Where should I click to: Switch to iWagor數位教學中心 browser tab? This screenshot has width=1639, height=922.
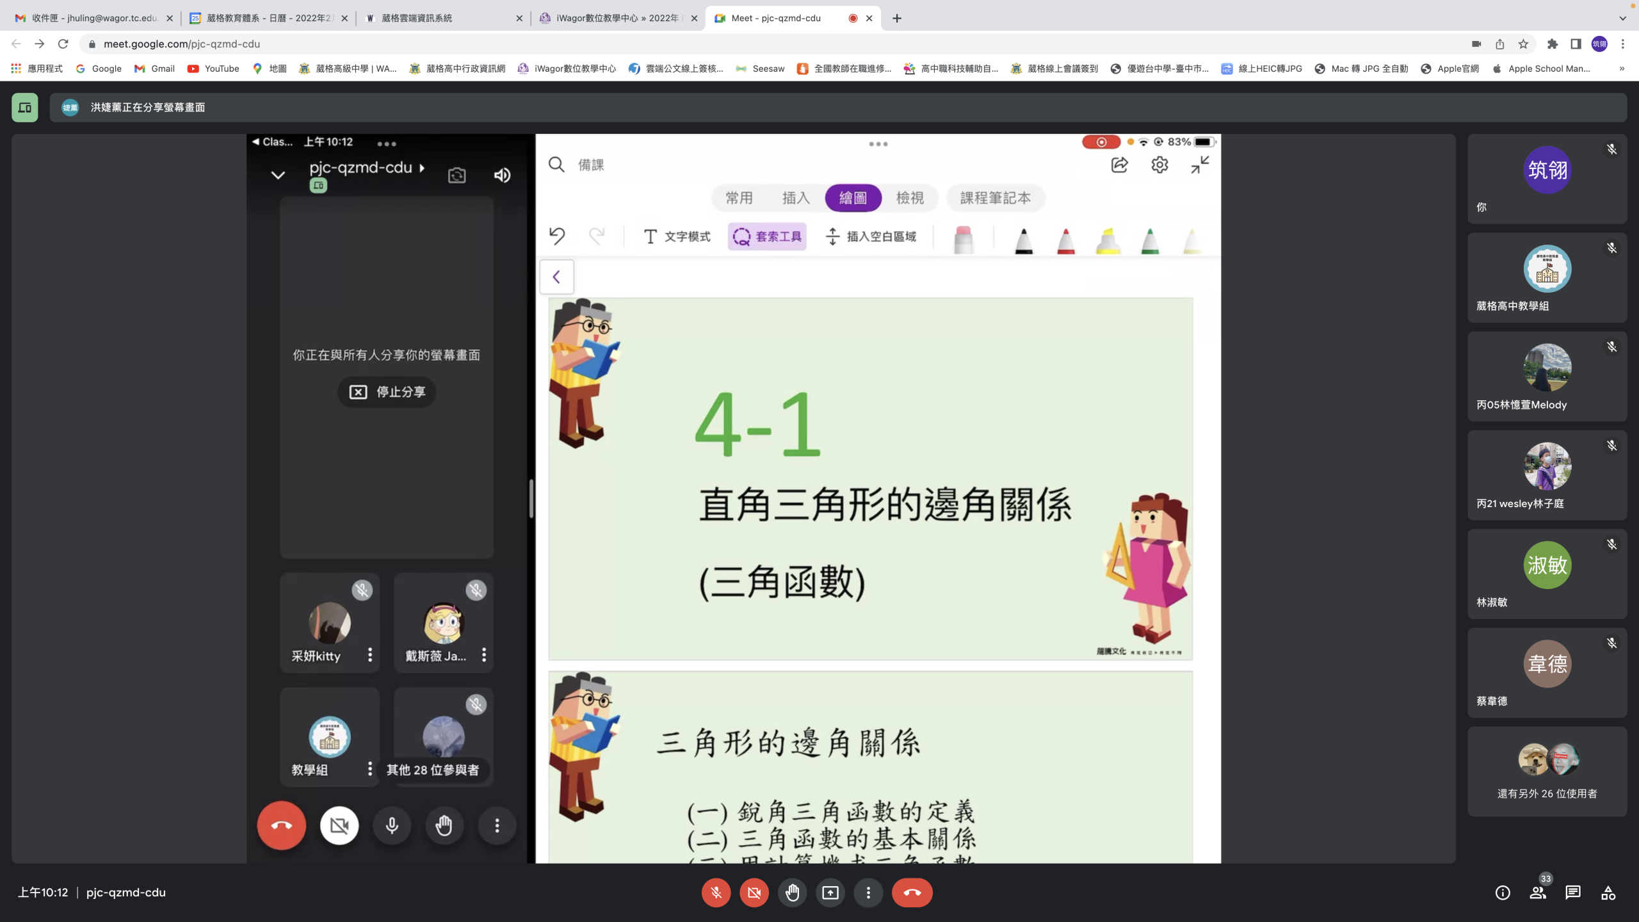617,18
